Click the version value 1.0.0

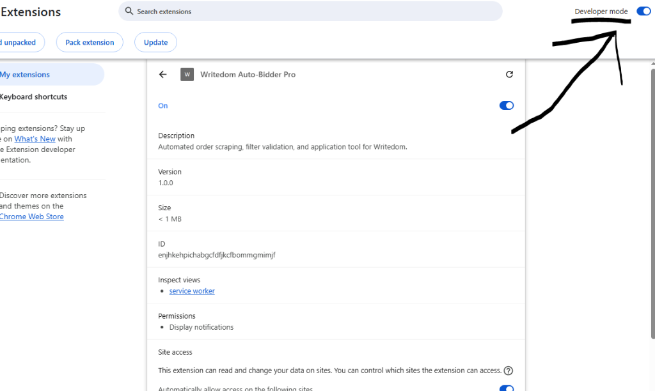click(166, 183)
